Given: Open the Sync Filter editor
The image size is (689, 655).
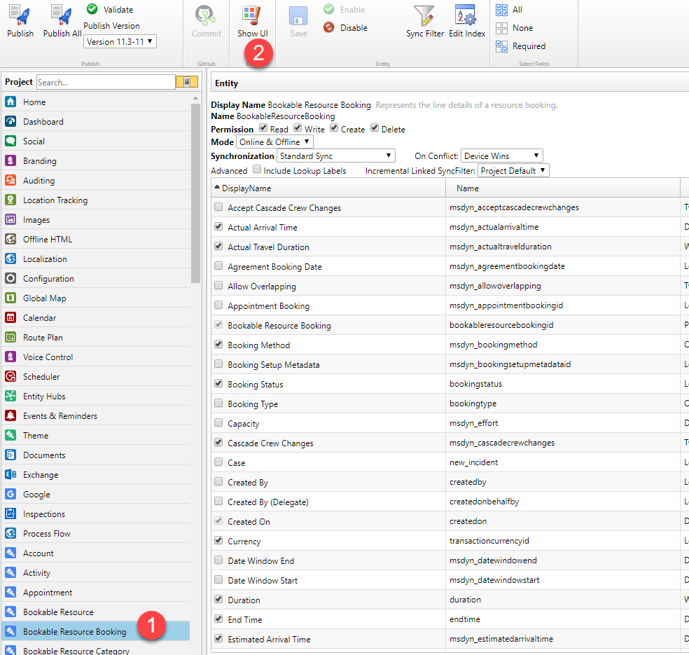Looking at the screenshot, I should [x=424, y=19].
